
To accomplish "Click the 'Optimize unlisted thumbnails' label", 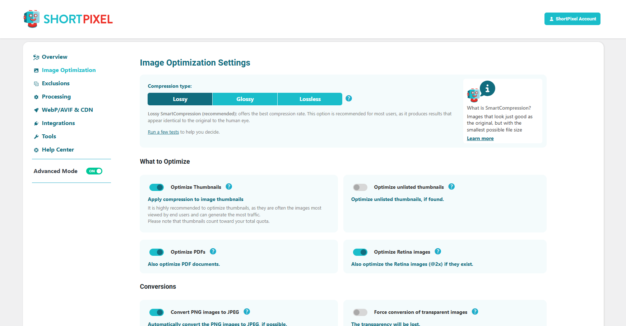I will click(409, 187).
